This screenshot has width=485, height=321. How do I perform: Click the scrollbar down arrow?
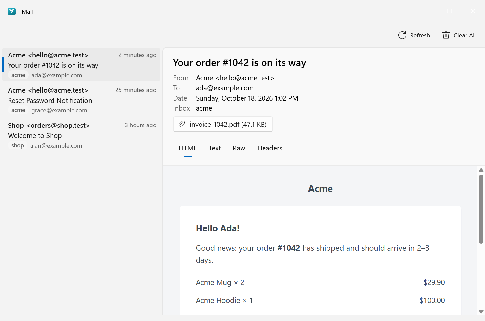(x=481, y=312)
